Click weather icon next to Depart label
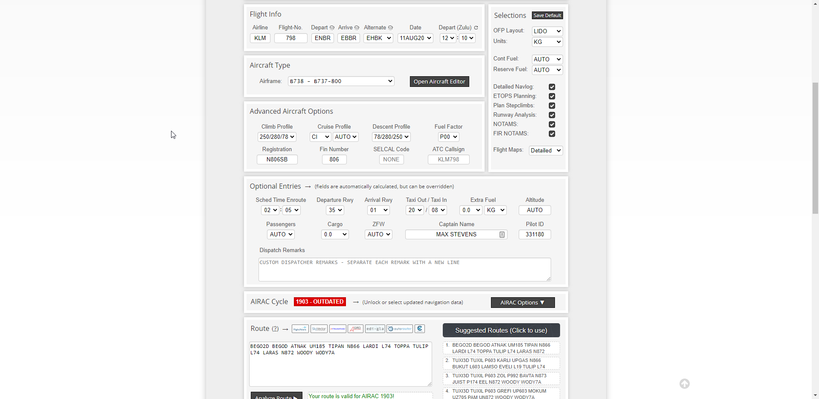The height and width of the screenshot is (399, 819). coord(332,28)
